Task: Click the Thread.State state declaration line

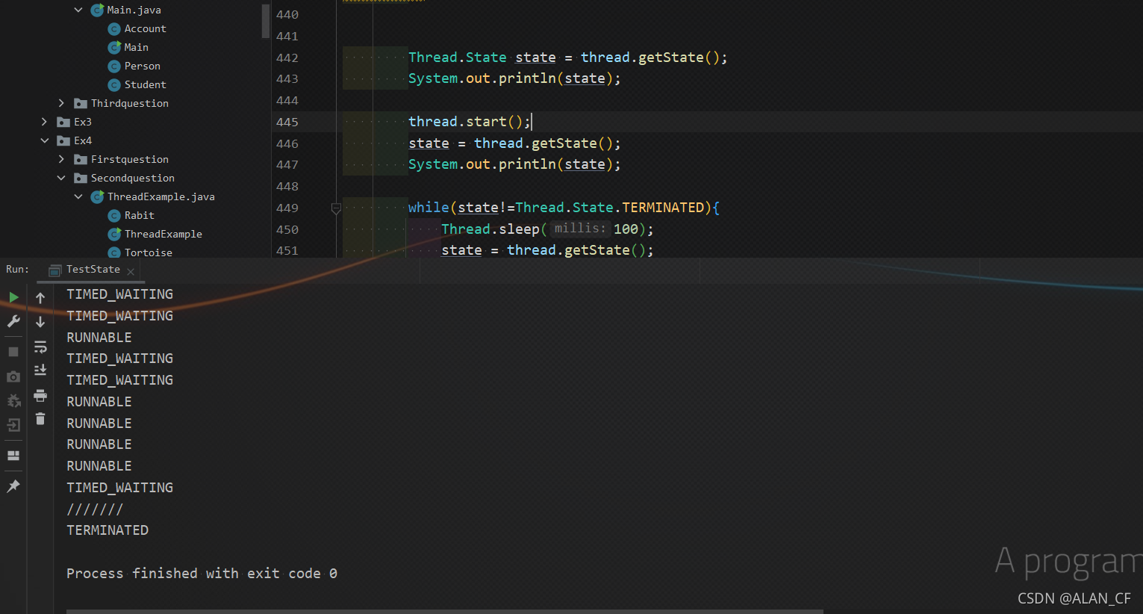Action: click(x=567, y=58)
